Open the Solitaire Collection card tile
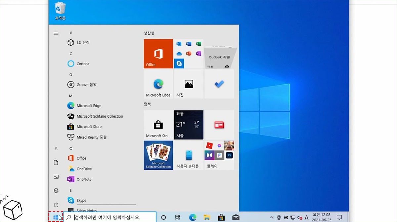 158,155
